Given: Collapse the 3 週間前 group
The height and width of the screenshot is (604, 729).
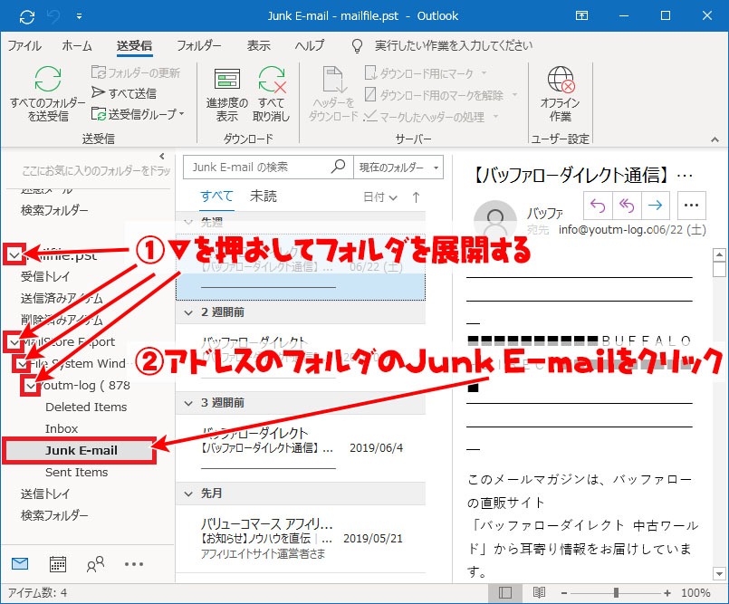Looking at the screenshot, I should (x=188, y=403).
